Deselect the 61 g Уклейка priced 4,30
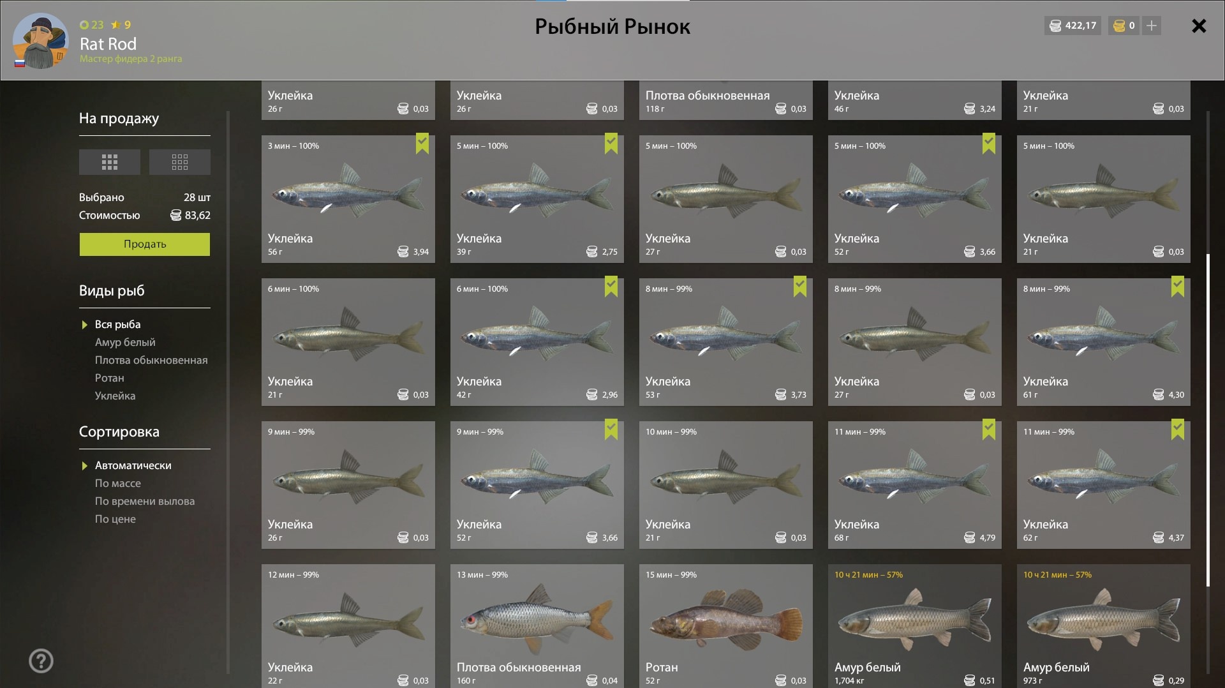 click(x=1103, y=341)
